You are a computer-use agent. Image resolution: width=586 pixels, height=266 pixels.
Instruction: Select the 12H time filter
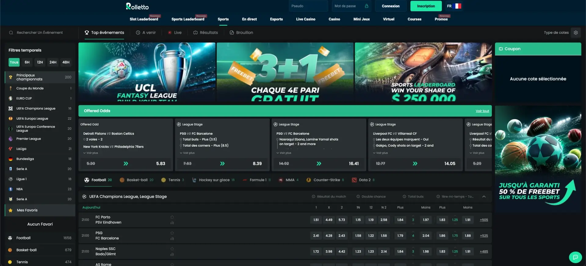point(40,62)
